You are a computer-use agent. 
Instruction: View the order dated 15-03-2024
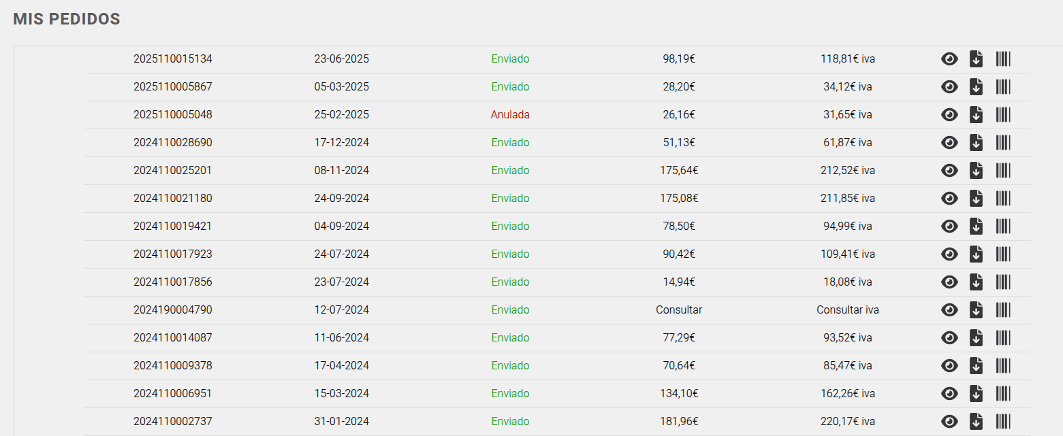pos(949,394)
